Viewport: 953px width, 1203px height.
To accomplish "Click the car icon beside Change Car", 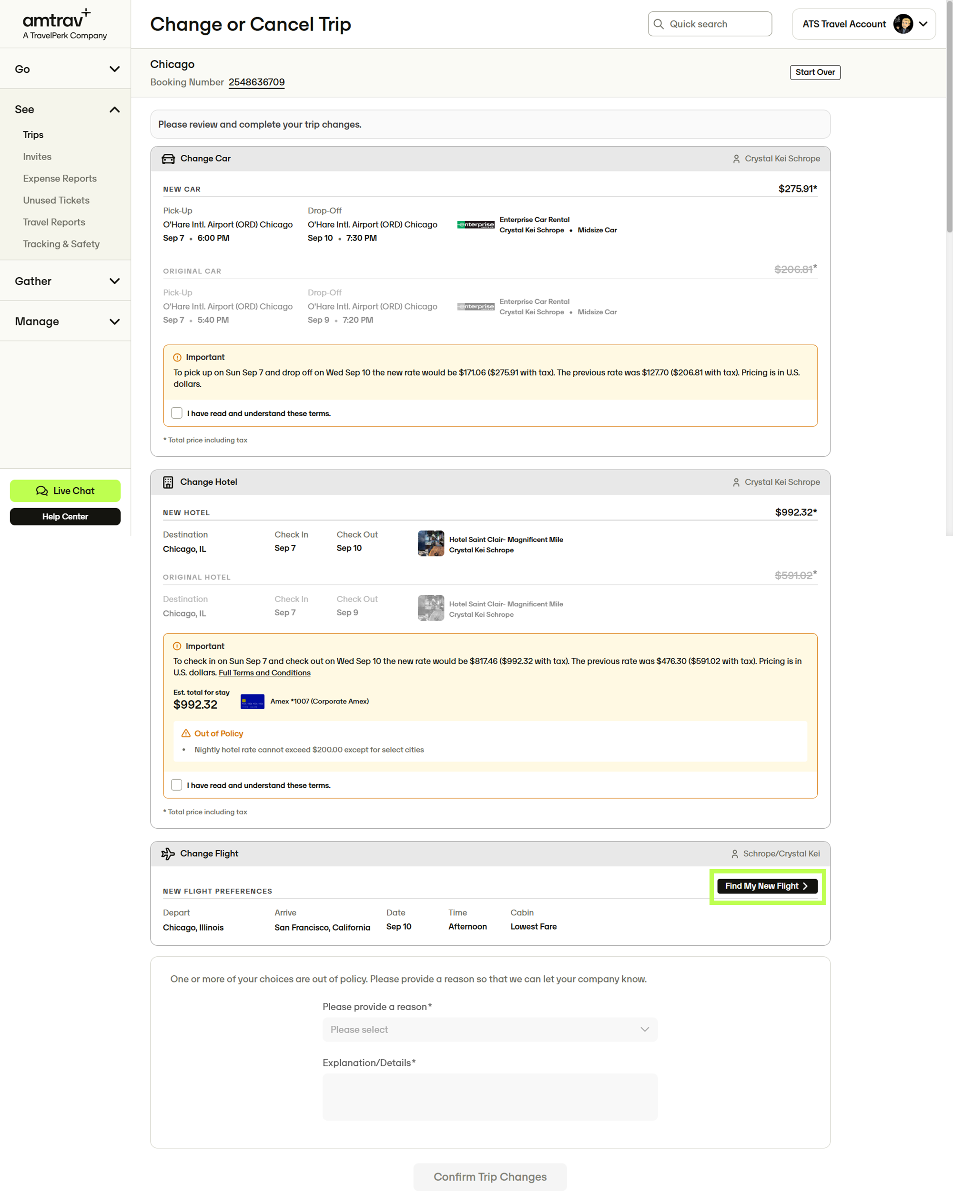I will (168, 159).
